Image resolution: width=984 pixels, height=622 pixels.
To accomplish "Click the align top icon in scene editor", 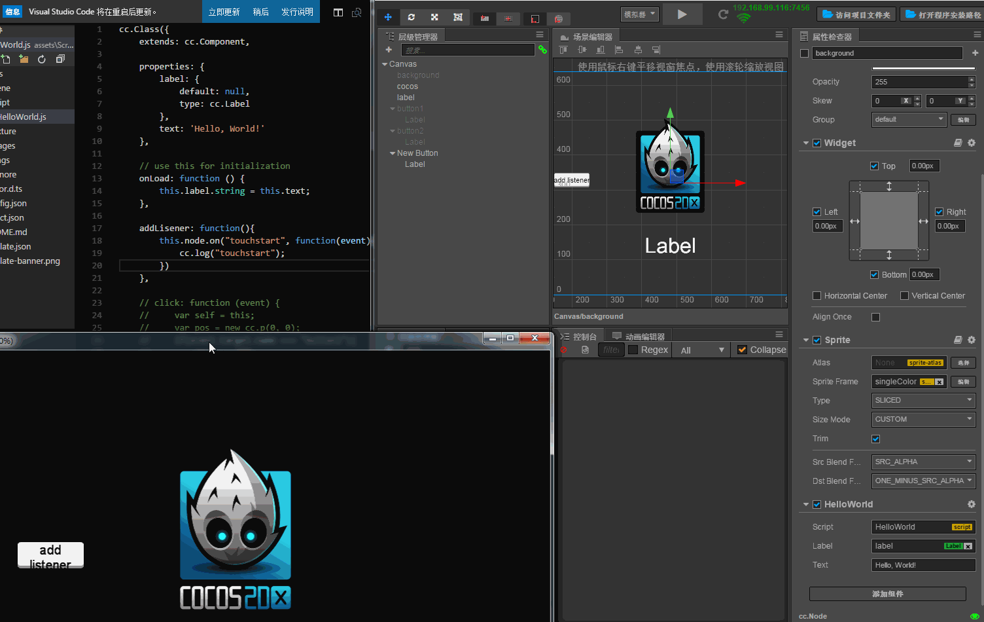I will (x=564, y=50).
